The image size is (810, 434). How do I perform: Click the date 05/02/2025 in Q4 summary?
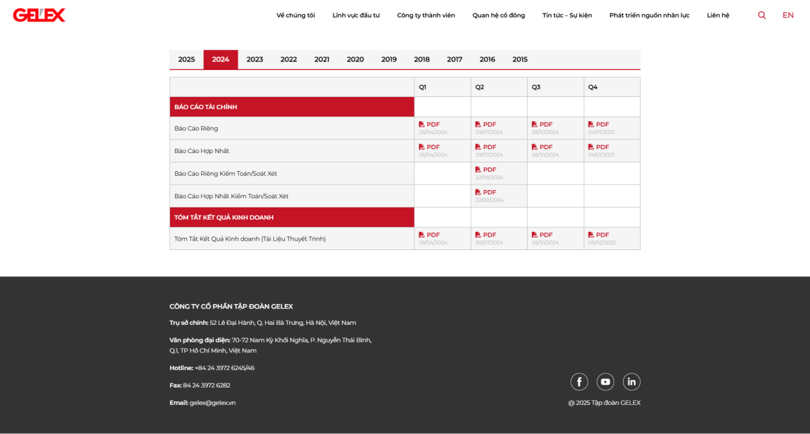pyautogui.click(x=601, y=243)
